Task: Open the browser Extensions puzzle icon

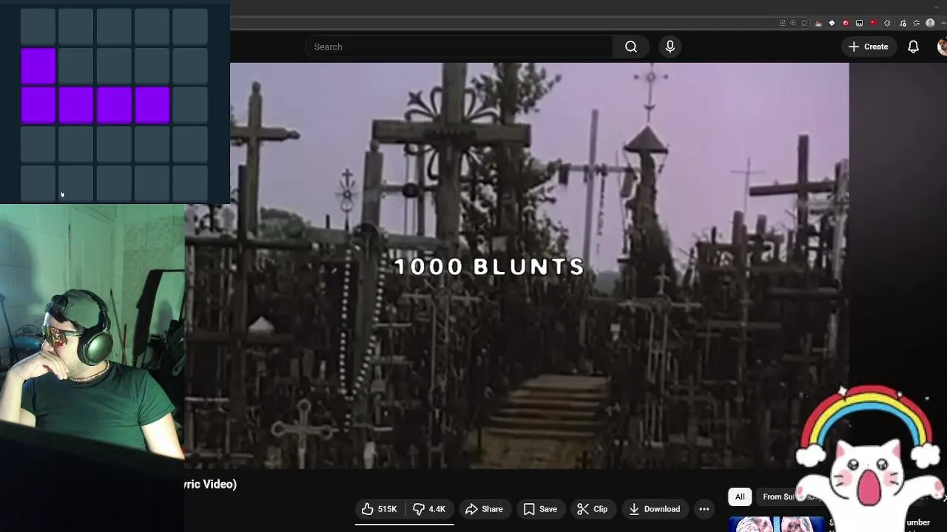Action: (887, 23)
